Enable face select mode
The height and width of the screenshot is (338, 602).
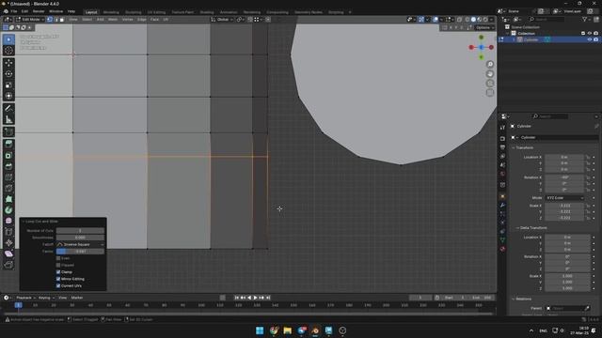point(62,20)
